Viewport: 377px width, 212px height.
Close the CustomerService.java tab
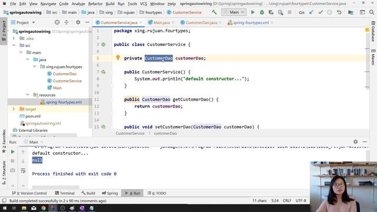pos(140,22)
